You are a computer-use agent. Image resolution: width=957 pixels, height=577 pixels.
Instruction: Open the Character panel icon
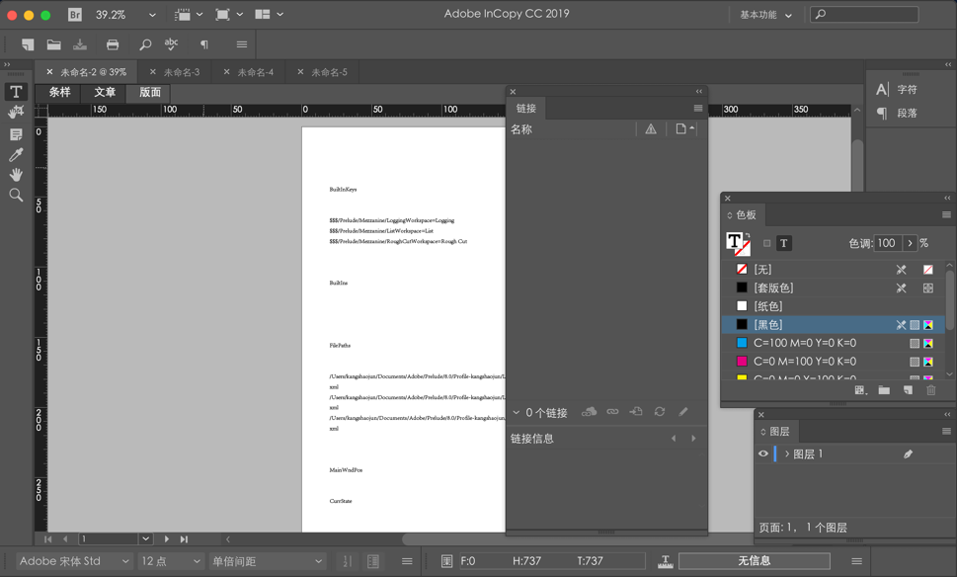click(x=882, y=90)
